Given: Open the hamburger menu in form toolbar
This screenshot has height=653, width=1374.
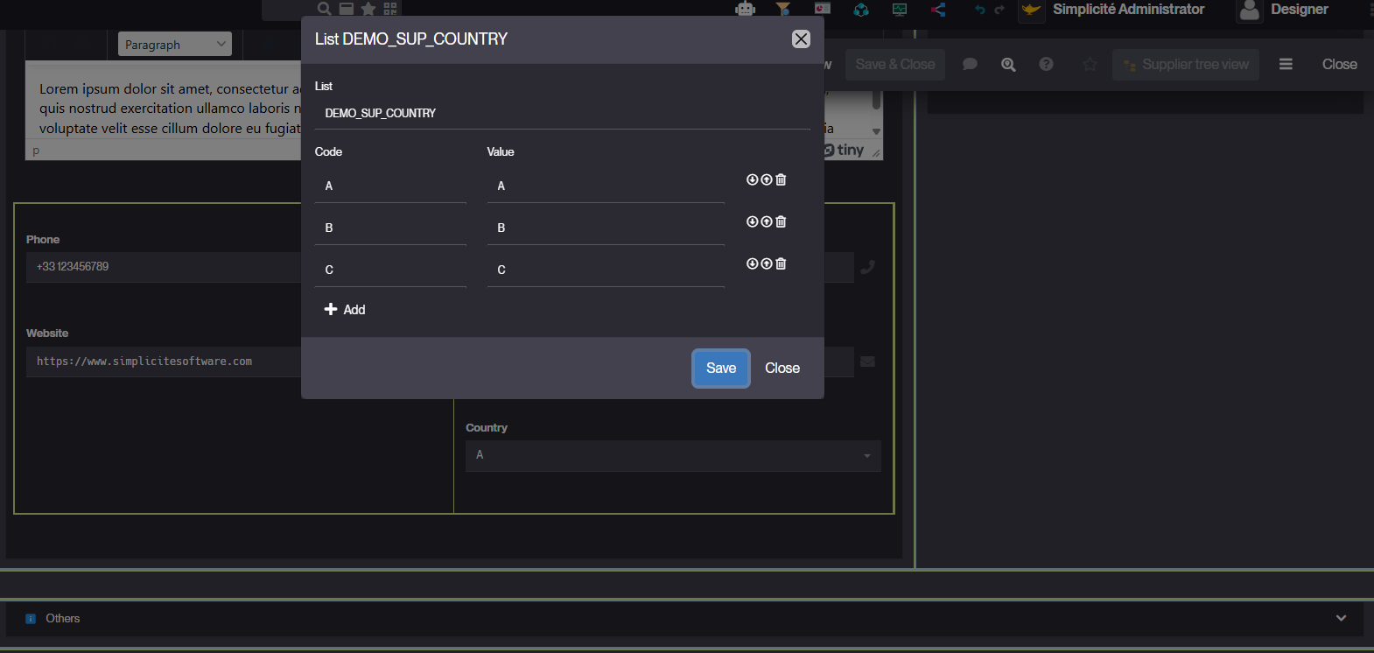Looking at the screenshot, I should tap(1286, 64).
